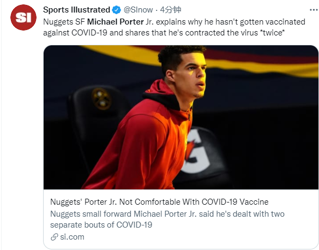This screenshot has height=250, width=319.
Task: Click the blue verified badge
Action: point(117,10)
